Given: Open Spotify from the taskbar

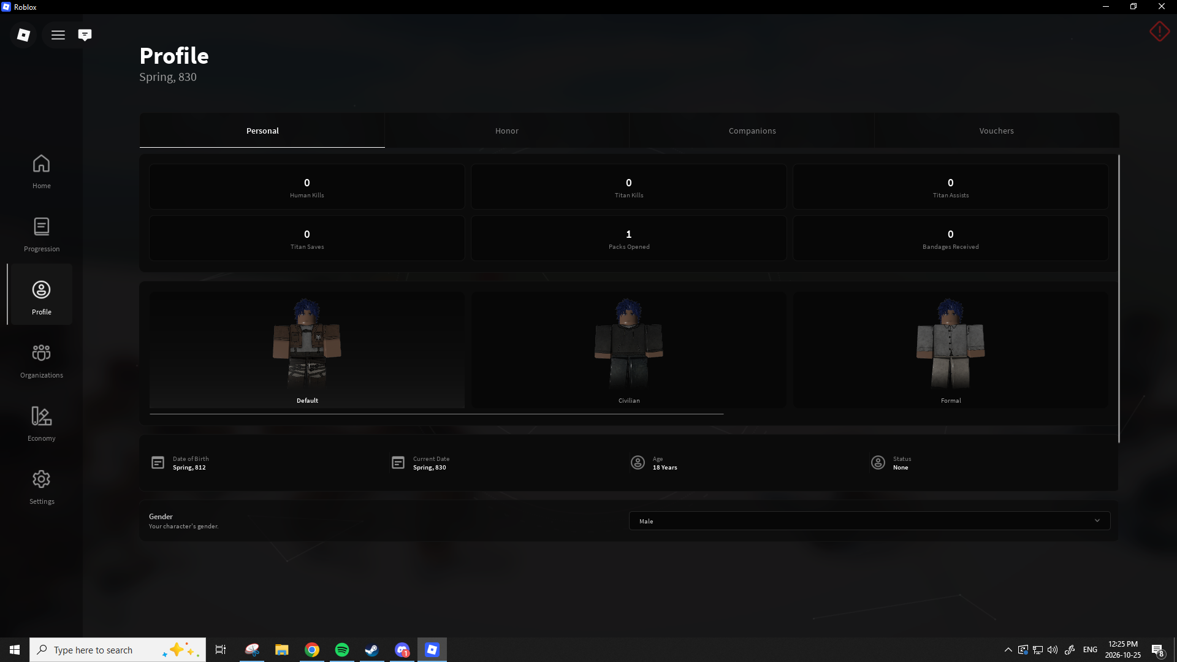Looking at the screenshot, I should pyautogui.click(x=342, y=650).
